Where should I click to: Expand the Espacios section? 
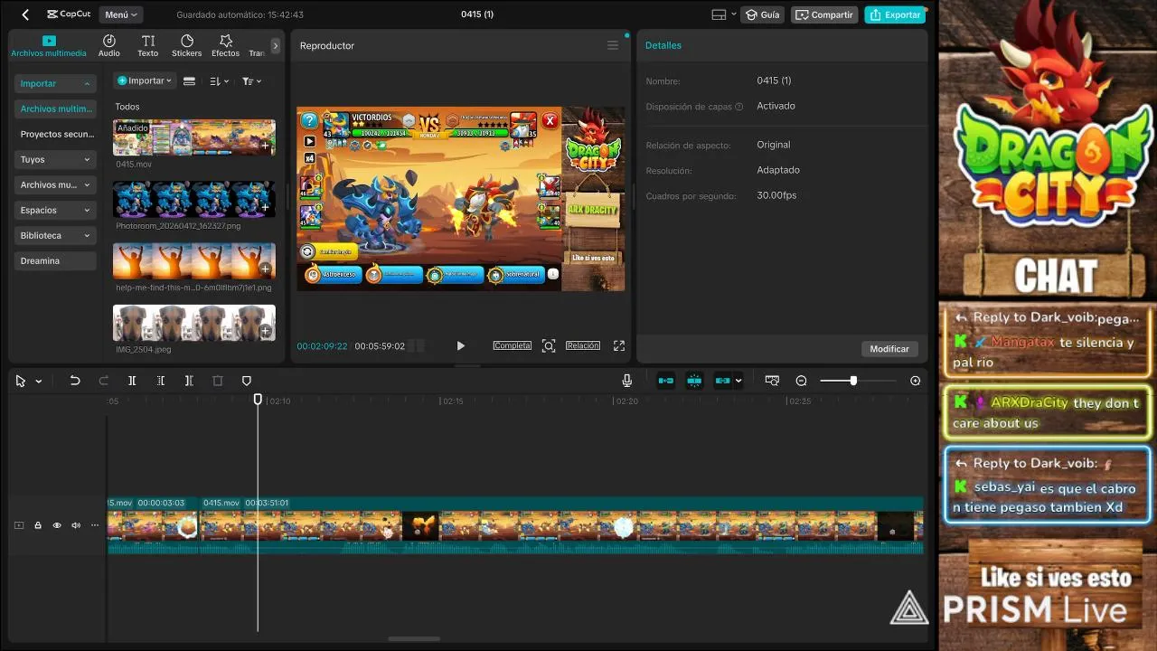pyautogui.click(x=55, y=210)
